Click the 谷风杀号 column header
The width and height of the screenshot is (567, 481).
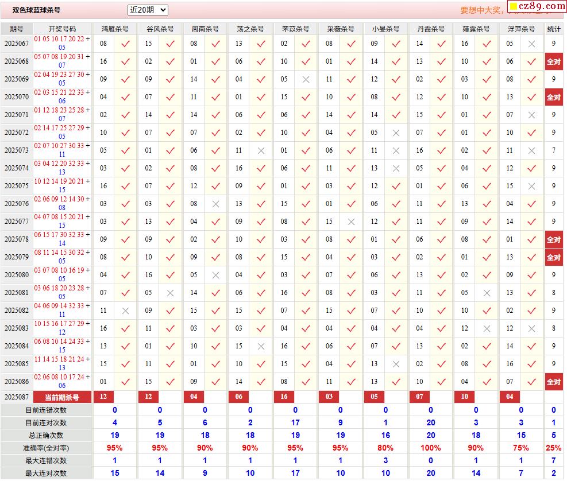pos(160,29)
